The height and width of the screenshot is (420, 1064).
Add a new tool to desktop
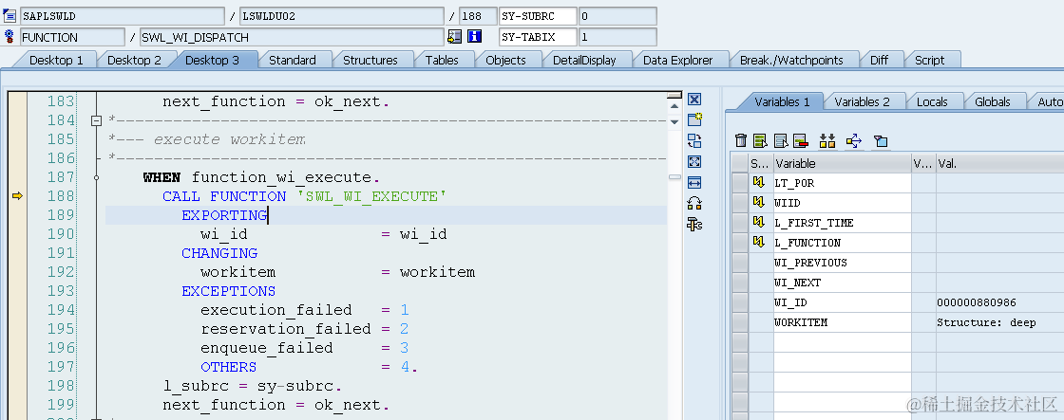(694, 119)
